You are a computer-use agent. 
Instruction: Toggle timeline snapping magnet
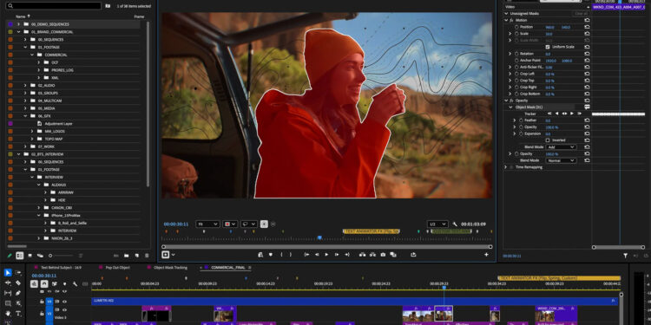(x=44, y=284)
